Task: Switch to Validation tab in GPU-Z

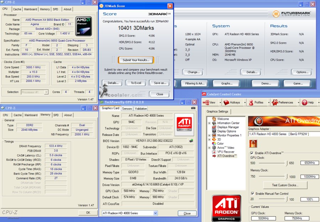Action: [x=141, y=109]
